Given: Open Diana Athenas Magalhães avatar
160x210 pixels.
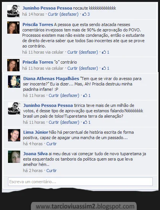Looking at the screenshot, I should coord(14,82).
